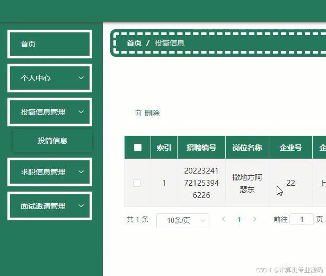The image size is (326, 276).
Task: Click recruitment number 20223241721253946226 cell
Action: 201,183
